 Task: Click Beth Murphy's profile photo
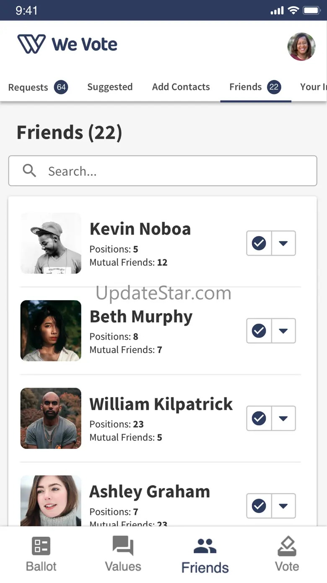(51, 330)
